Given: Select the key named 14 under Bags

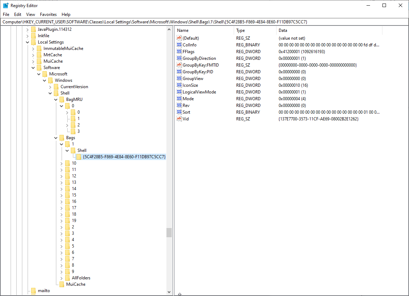Looking at the screenshot, I should coord(74,189).
